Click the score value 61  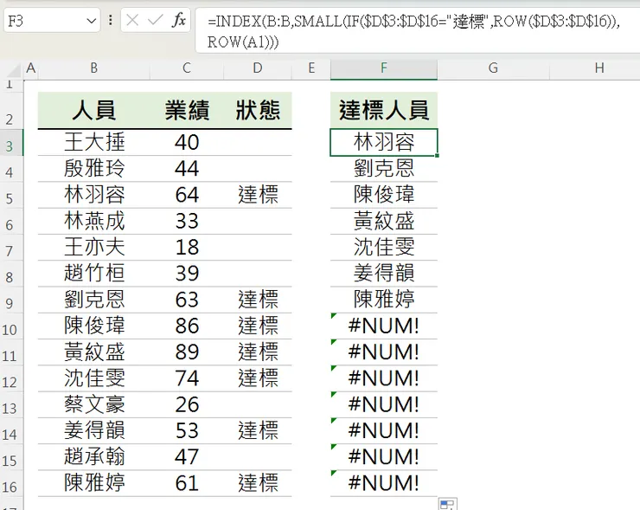(187, 482)
